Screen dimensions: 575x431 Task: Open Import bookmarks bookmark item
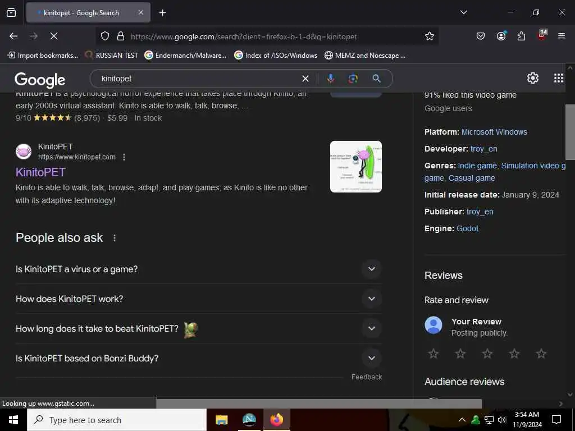coord(43,56)
